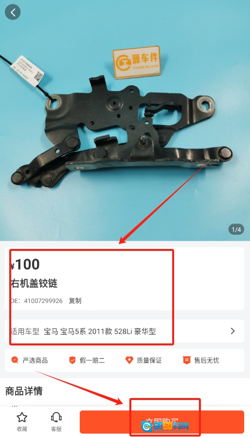
Task: Go back using the top arrow icon
Action: 13,12
